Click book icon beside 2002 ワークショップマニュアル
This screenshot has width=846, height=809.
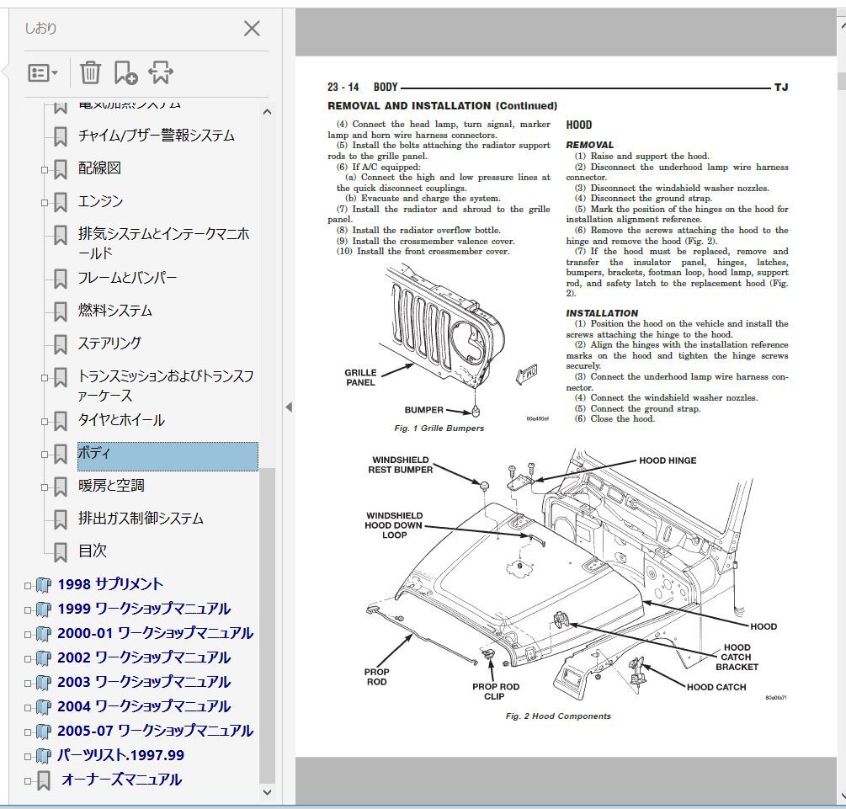click(x=43, y=658)
